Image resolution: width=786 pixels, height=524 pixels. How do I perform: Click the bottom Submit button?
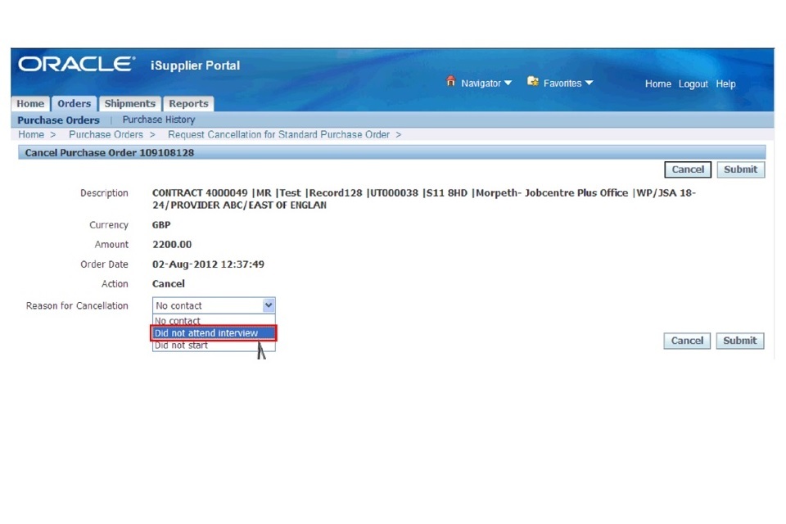pos(739,341)
